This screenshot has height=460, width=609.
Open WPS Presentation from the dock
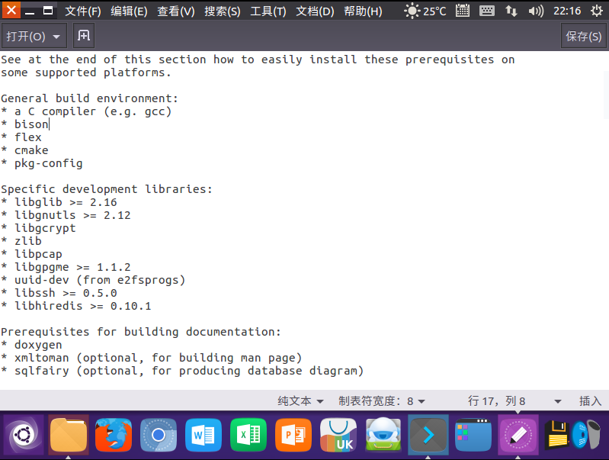[293, 435]
